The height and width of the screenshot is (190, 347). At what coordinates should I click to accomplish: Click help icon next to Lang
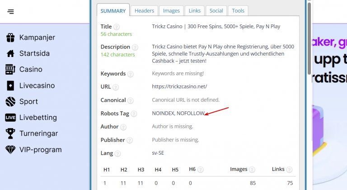tap(117, 154)
